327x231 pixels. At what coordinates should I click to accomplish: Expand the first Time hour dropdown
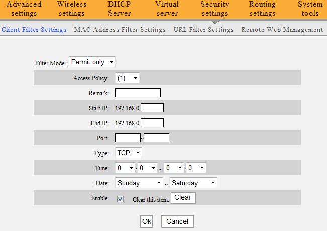pyautogui.click(x=125, y=168)
